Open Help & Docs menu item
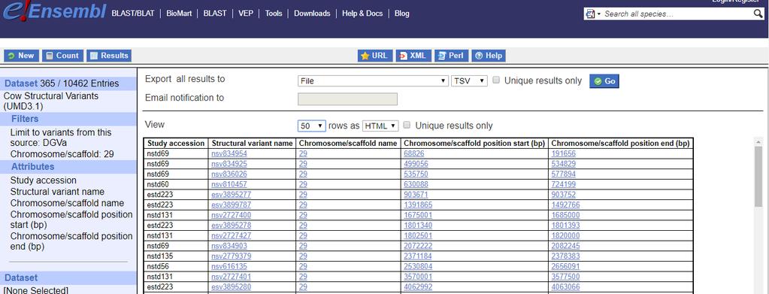The height and width of the screenshot is (294, 769). point(362,14)
